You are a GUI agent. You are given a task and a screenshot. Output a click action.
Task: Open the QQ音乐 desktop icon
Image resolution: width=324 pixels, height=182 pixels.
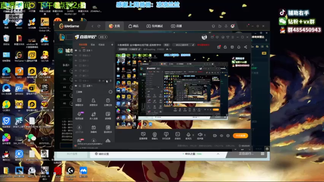(x=6, y=106)
